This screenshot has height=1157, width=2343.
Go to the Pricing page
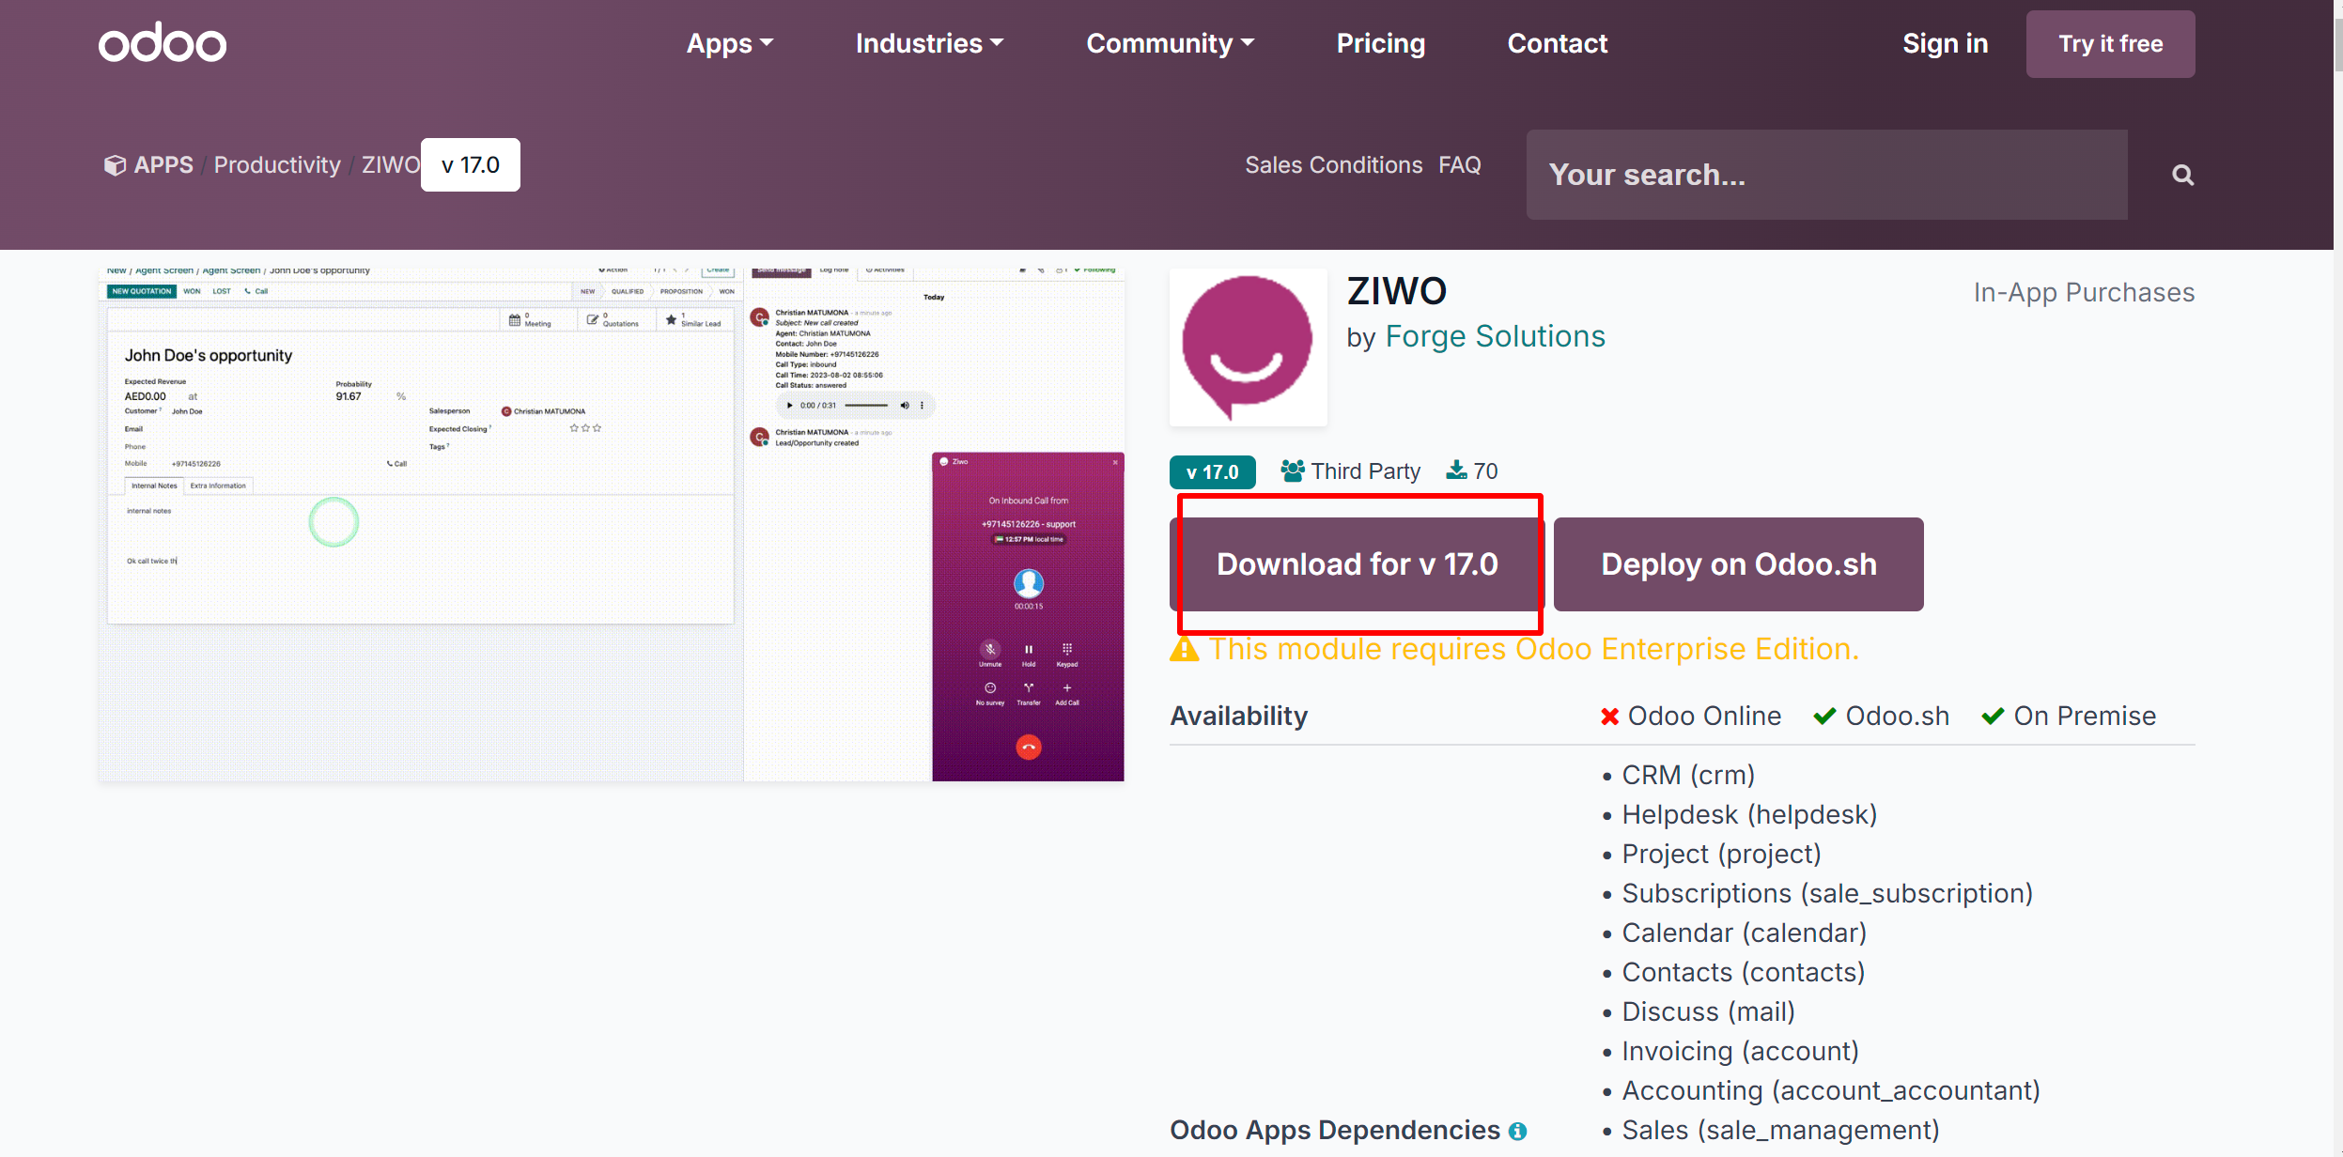[1381, 43]
